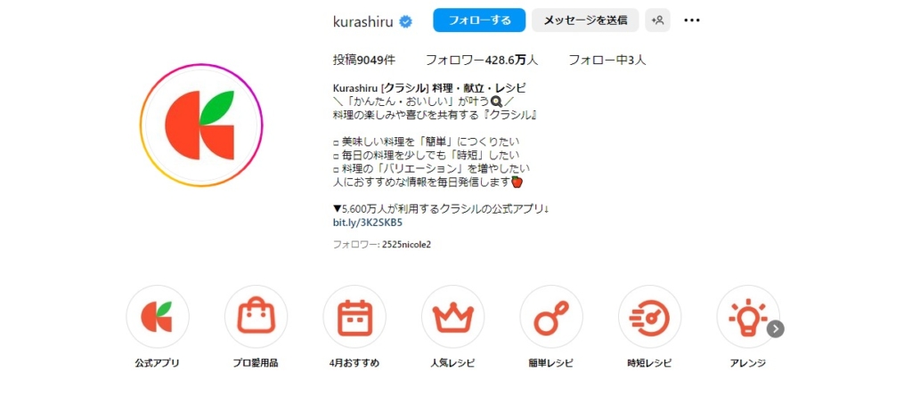Click the suggested accounts person-plus icon
The height and width of the screenshot is (405, 912).
pos(658,20)
